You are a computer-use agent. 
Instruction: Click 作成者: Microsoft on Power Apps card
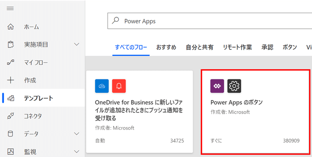coord(230,112)
